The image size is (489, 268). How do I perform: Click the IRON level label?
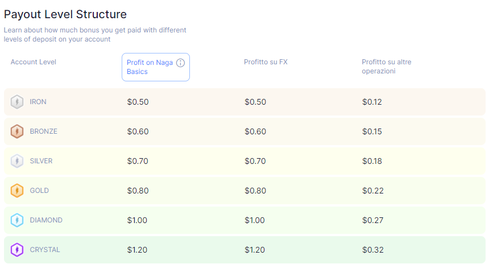[x=38, y=102]
